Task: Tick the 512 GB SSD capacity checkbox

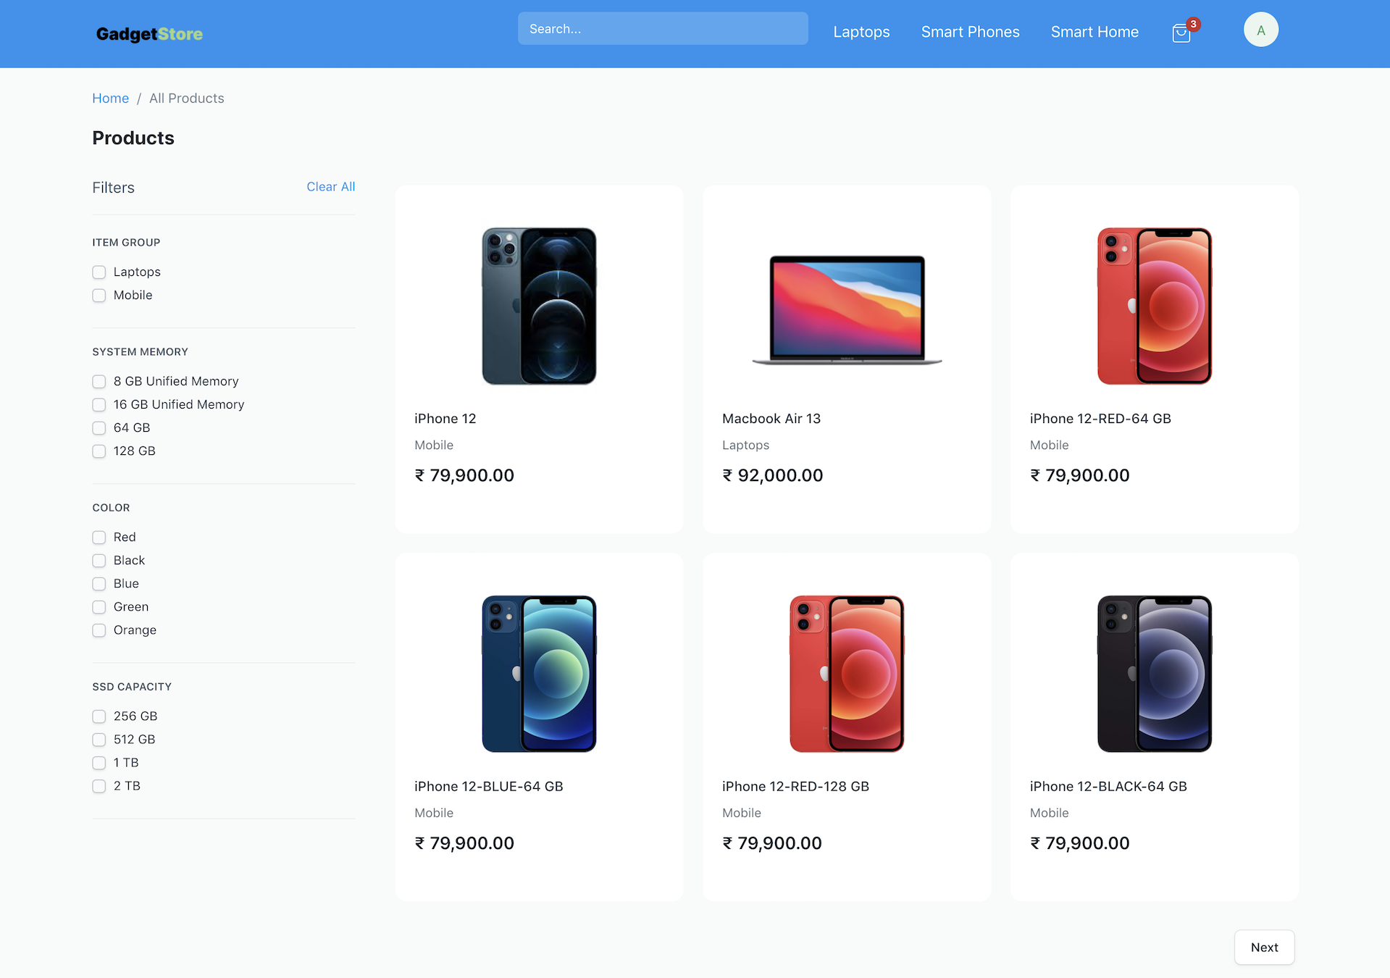Action: tap(99, 740)
